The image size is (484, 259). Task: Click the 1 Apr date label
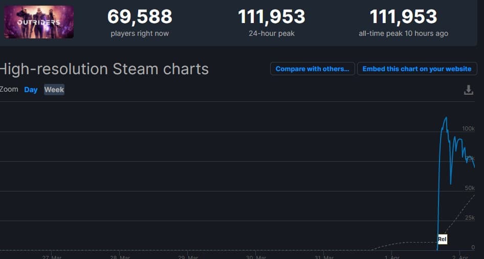coord(391,257)
